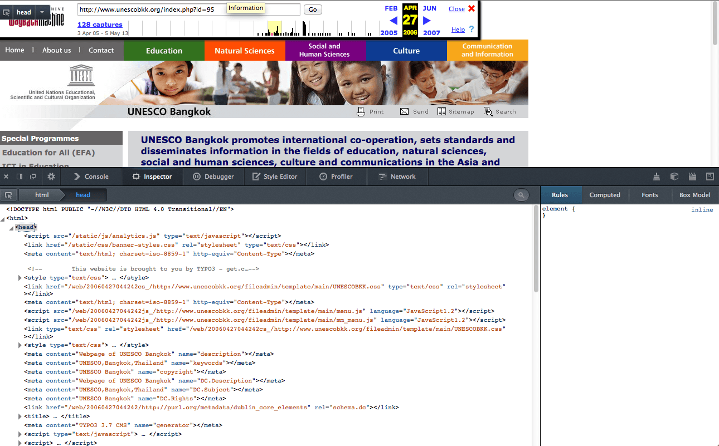This screenshot has height=446, width=719.
Task: Click the Search magnifier icon on page
Action: point(488,111)
